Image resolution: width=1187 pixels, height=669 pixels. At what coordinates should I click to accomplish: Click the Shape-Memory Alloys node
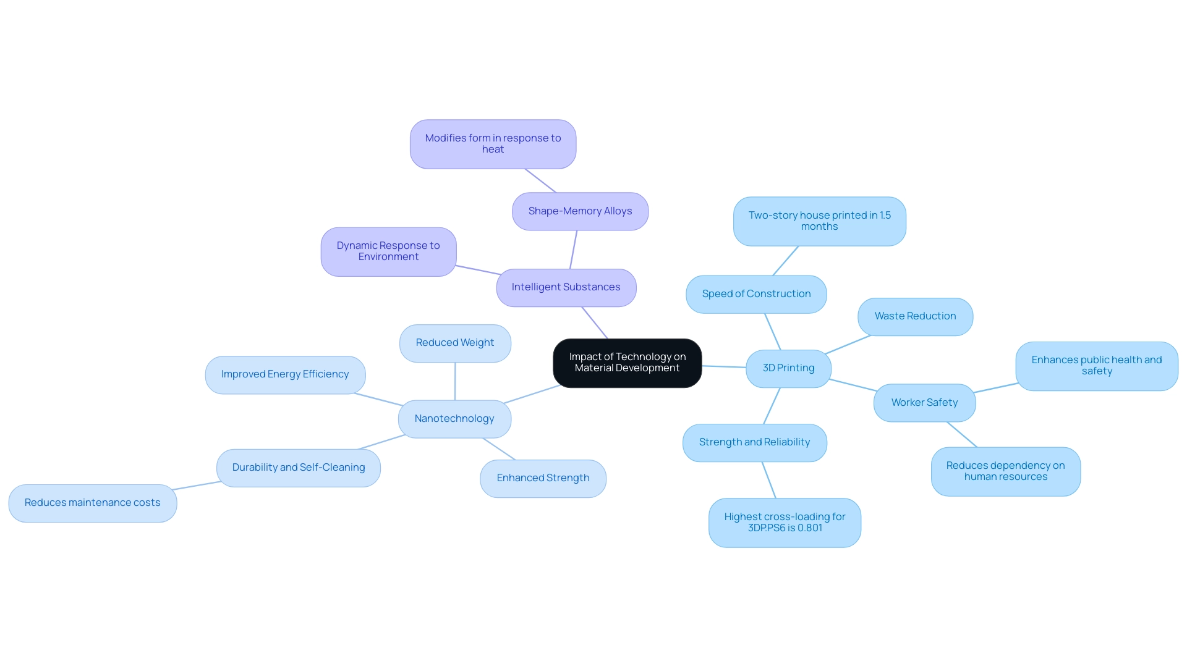tap(580, 210)
